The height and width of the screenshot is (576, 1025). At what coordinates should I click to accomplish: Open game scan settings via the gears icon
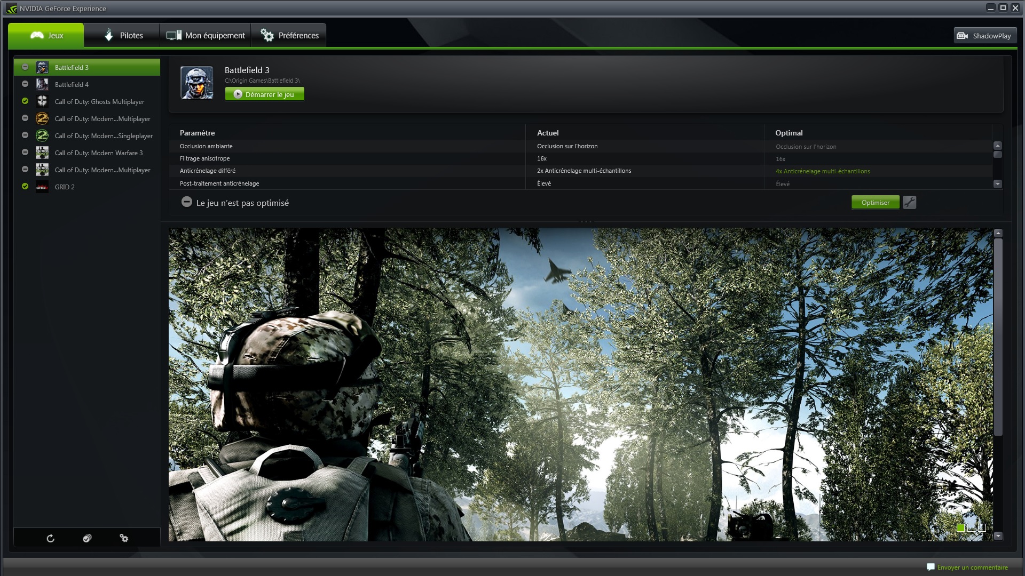tap(124, 538)
